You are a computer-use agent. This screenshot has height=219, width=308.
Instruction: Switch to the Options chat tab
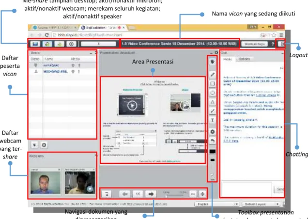pos(244,59)
